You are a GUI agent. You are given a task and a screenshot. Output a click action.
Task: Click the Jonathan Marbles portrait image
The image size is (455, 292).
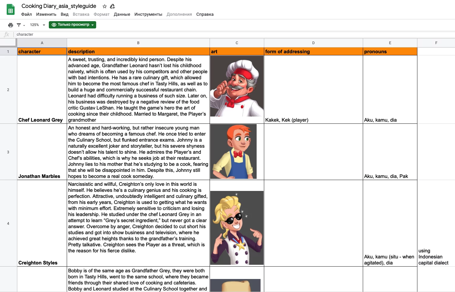[233, 151]
